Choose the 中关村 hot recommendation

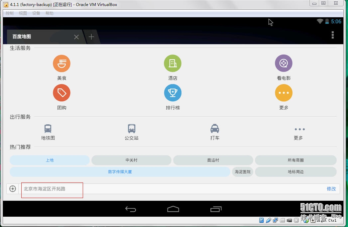pyautogui.click(x=131, y=160)
